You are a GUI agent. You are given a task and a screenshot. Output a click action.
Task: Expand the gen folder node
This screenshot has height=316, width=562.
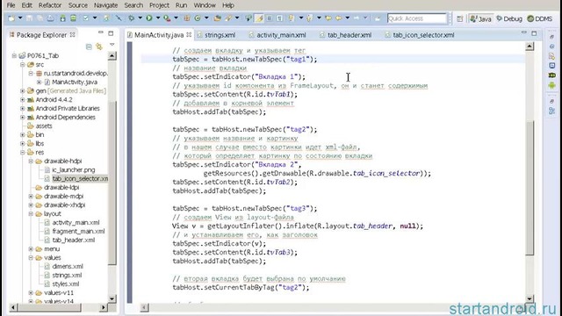click(x=23, y=91)
